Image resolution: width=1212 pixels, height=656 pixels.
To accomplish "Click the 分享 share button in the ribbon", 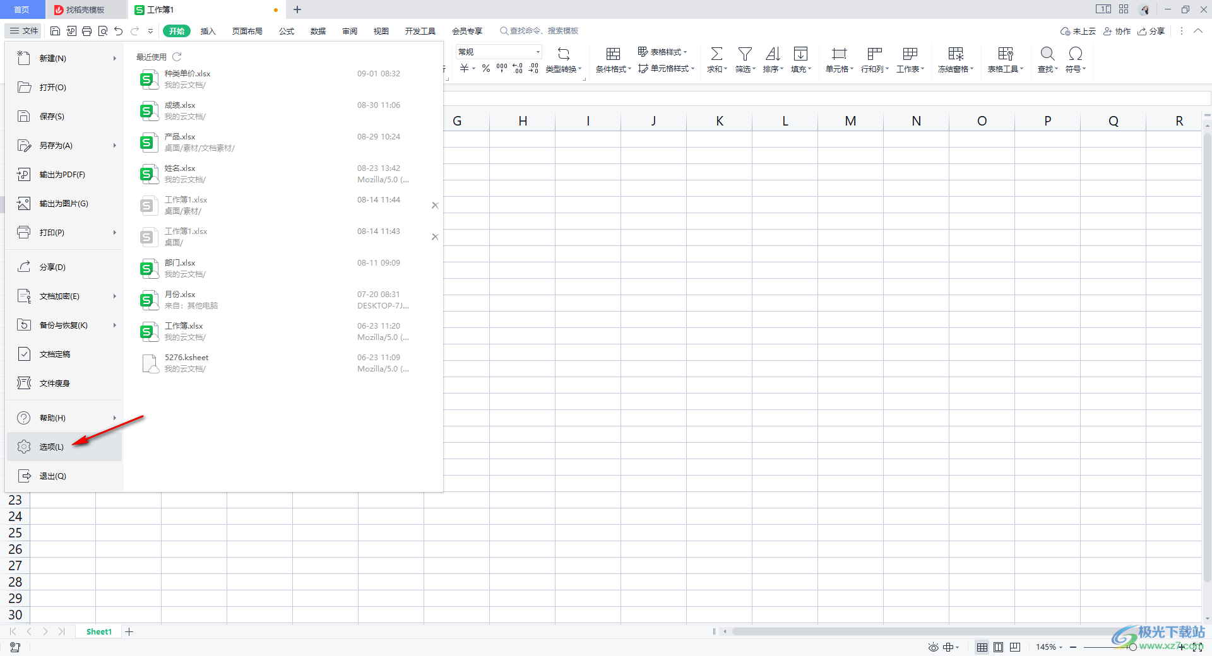I will [x=1151, y=31].
